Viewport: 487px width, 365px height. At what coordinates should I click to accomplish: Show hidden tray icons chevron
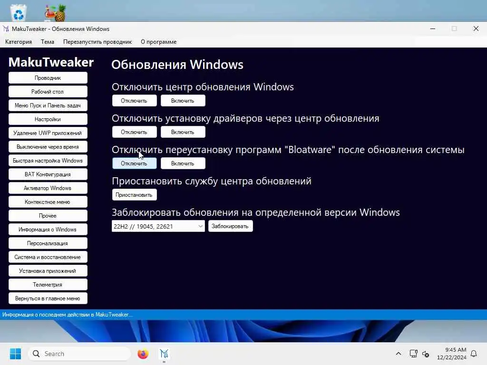click(399, 354)
